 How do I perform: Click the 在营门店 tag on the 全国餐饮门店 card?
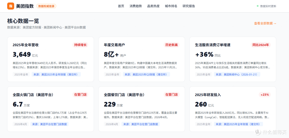[x=172, y=94]
